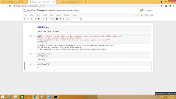The height and width of the screenshot is (99, 176).
Task: Click the In [4] code cell with john son
Action: (x=94, y=55)
